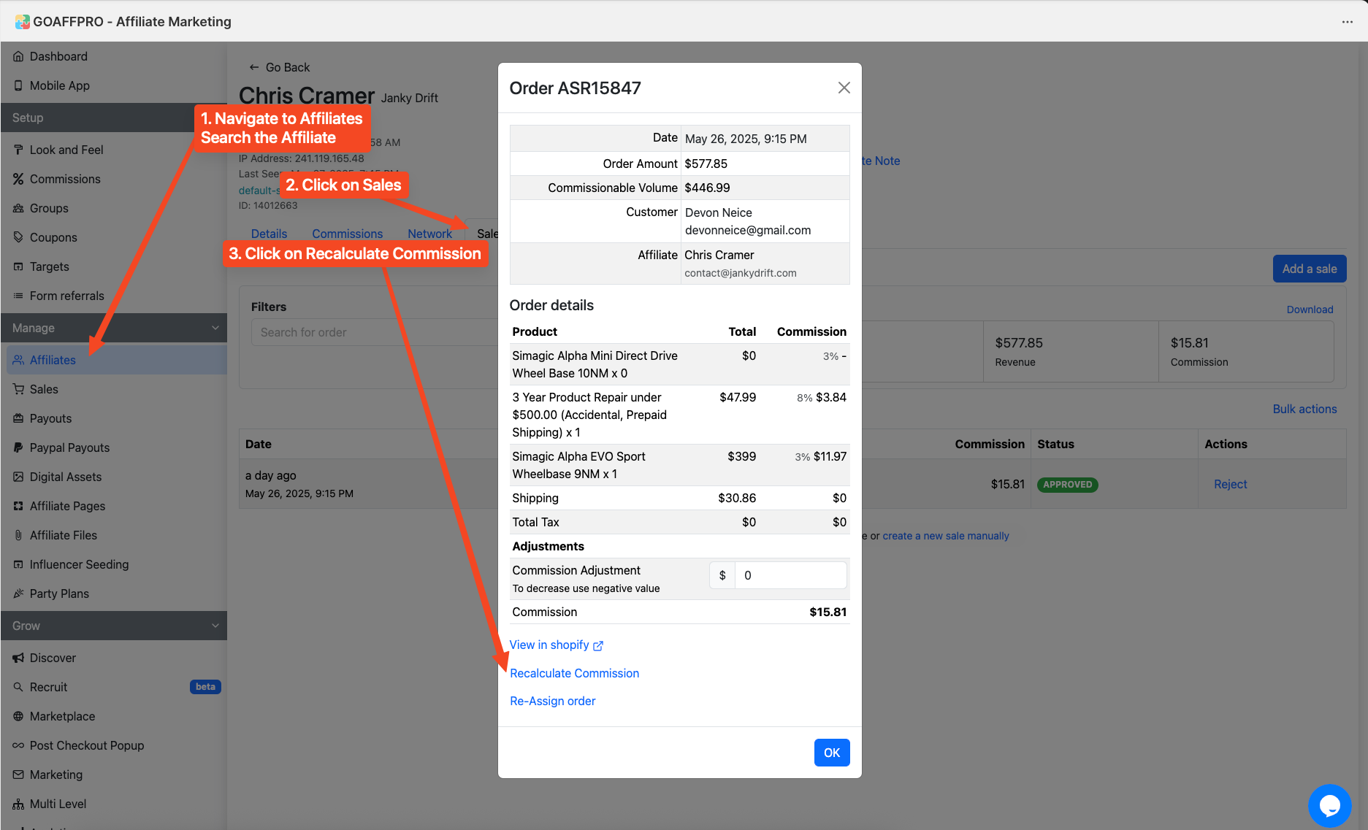Collapse the Grow section chevron
The height and width of the screenshot is (830, 1368).
tap(215, 626)
